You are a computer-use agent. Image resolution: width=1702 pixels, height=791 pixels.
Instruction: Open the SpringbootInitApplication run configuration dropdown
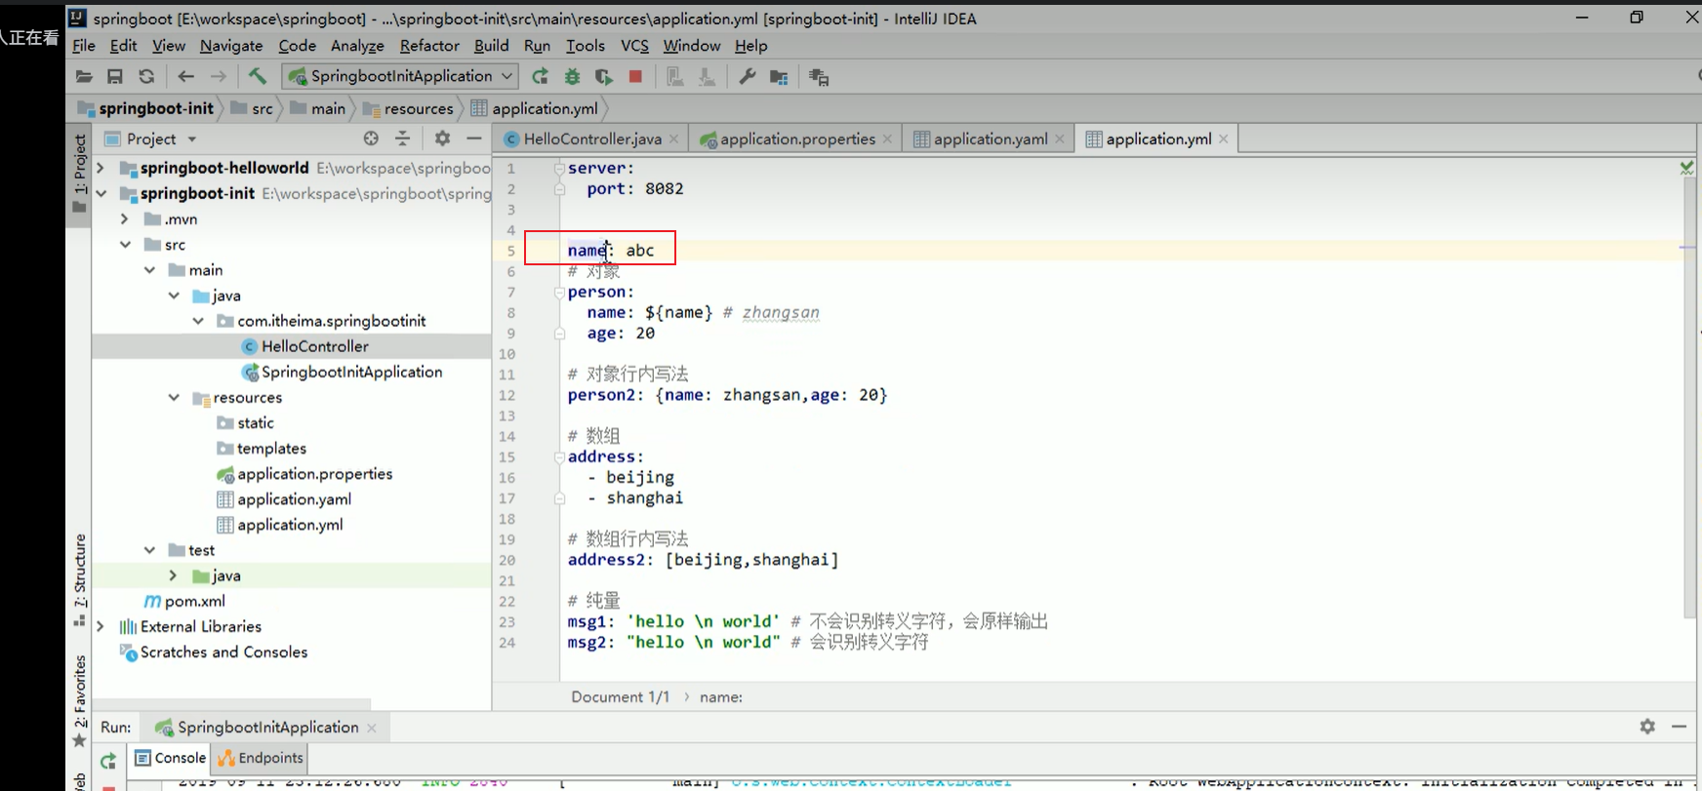tap(399, 76)
